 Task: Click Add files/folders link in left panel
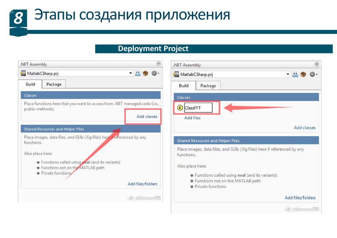[x=143, y=184]
